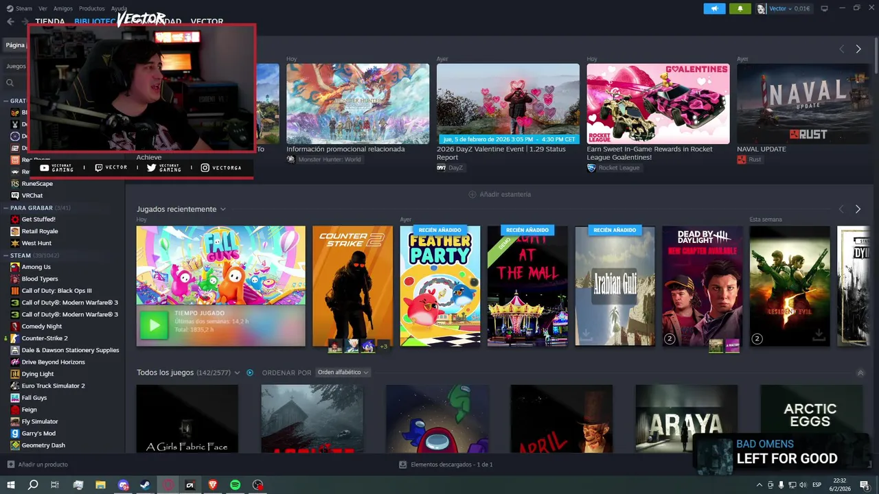Image resolution: width=879 pixels, height=494 pixels.
Task: Click the Euro Truck Simulator 2 icon
Action: tap(15, 386)
